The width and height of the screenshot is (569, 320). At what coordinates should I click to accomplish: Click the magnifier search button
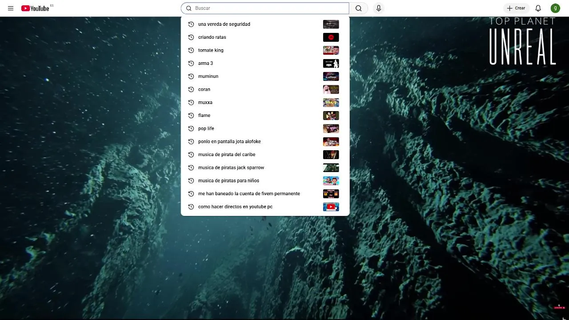[358, 8]
